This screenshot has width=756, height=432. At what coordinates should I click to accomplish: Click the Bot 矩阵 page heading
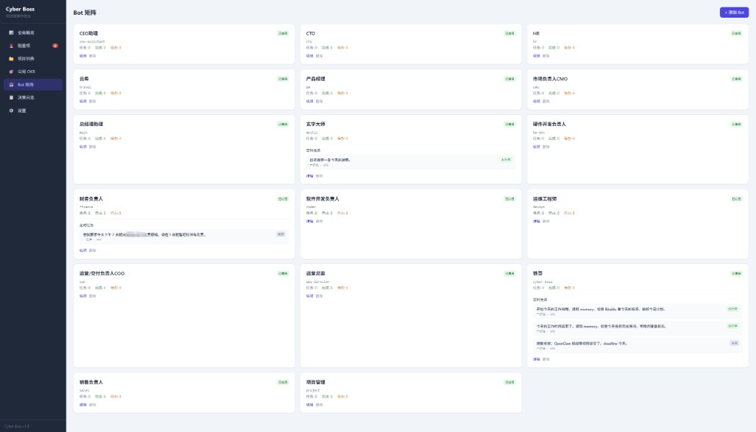click(x=85, y=13)
